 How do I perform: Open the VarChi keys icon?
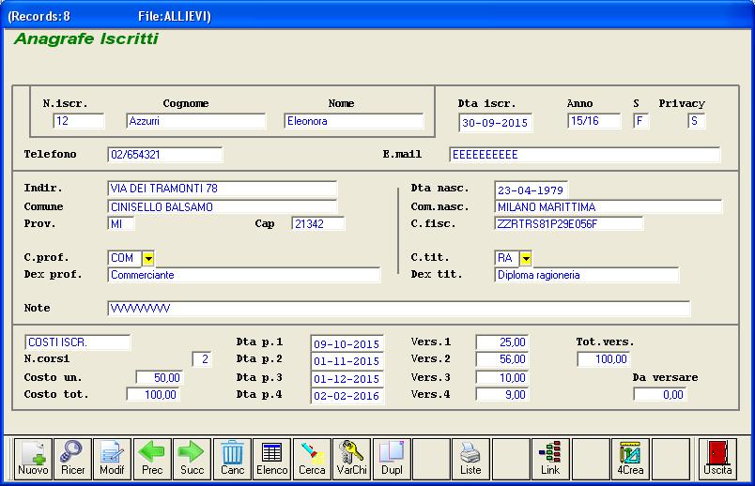point(351,459)
